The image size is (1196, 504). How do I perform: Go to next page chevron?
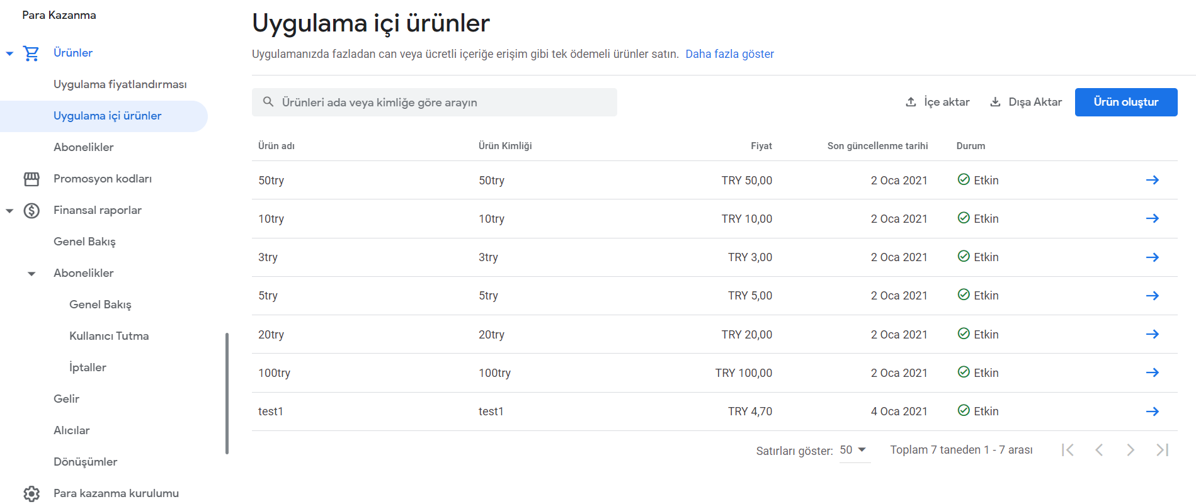1131,450
